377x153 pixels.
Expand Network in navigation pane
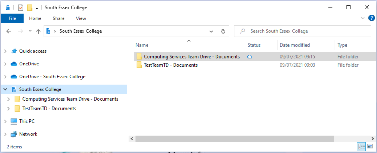[5, 134]
